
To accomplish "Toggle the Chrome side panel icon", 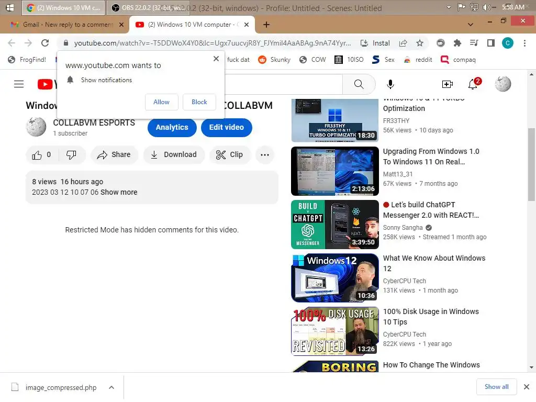I will tap(491, 43).
